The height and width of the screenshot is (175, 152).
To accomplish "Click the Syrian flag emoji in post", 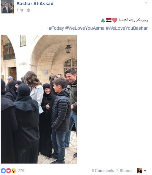I will coord(109,20).
